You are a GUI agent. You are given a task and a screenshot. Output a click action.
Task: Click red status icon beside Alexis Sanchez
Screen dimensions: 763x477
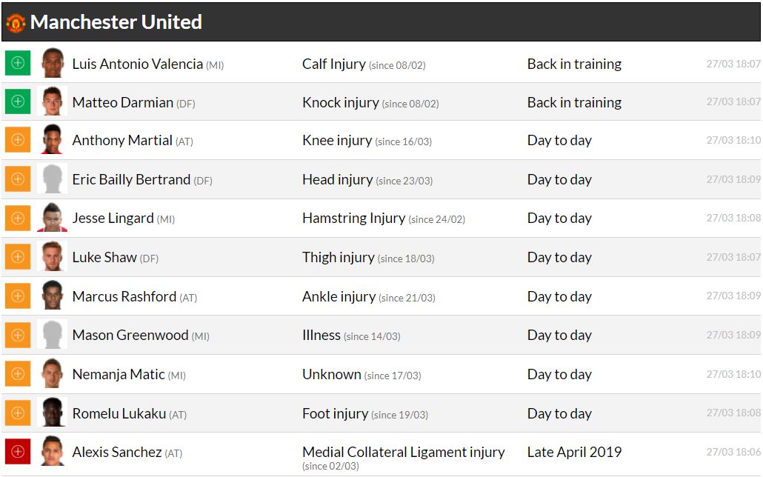(x=18, y=452)
